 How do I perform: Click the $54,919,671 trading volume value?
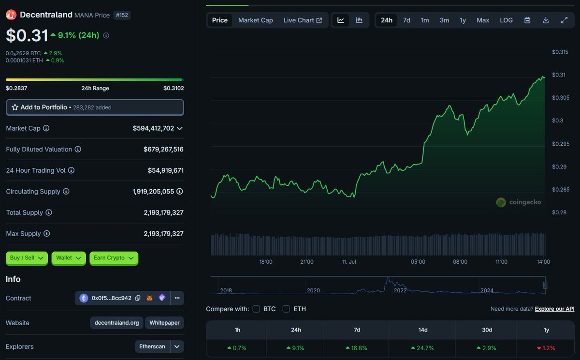click(x=166, y=170)
